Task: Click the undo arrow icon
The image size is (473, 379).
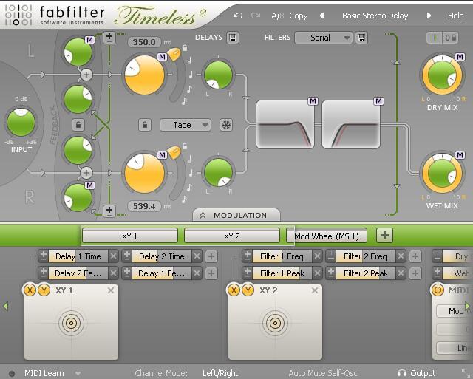Action: click(x=238, y=15)
